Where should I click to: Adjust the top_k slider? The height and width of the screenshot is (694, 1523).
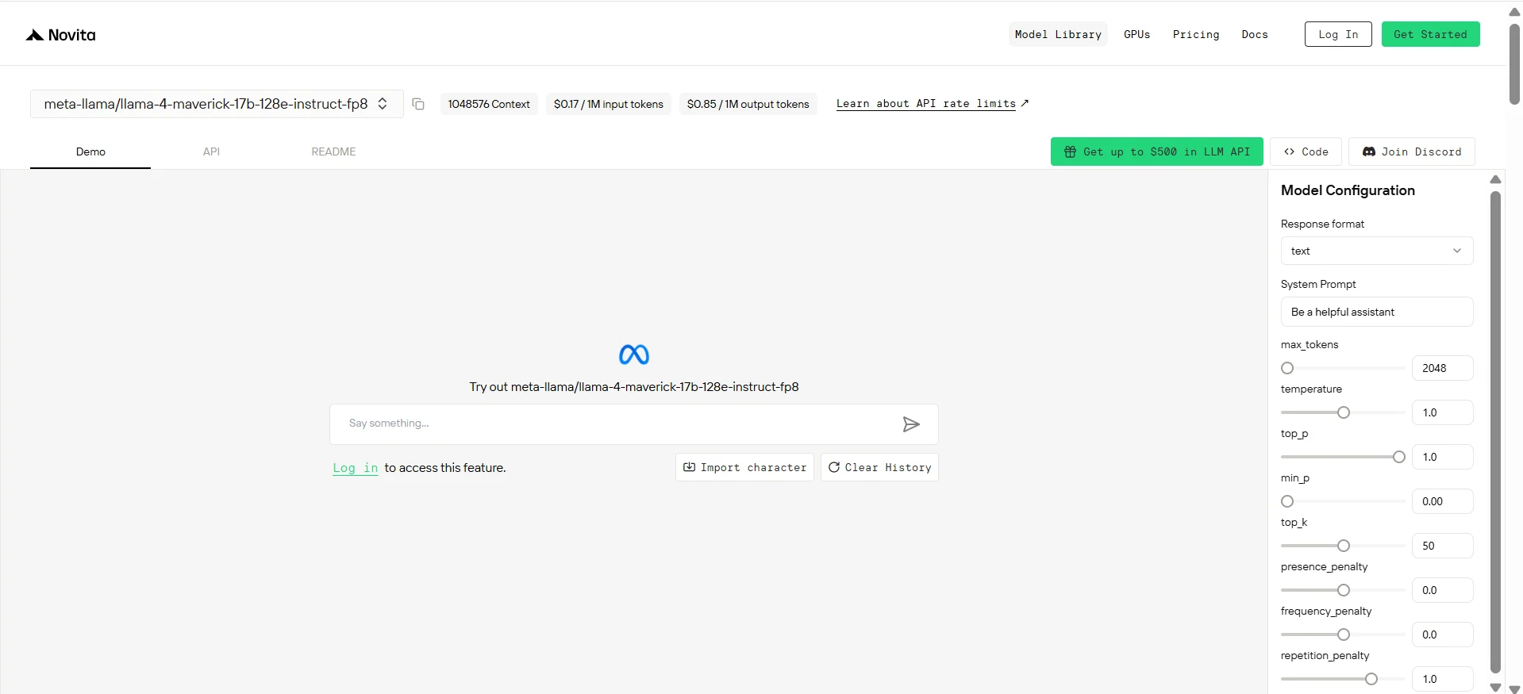pyautogui.click(x=1344, y=546)
